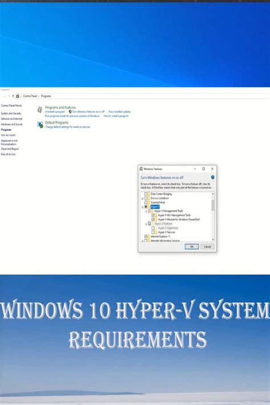The width and height of the screenshot is (270, 405).
Task: Click the chevron after Control Panel in breadcrumb
Action: (x=39, y=96)
